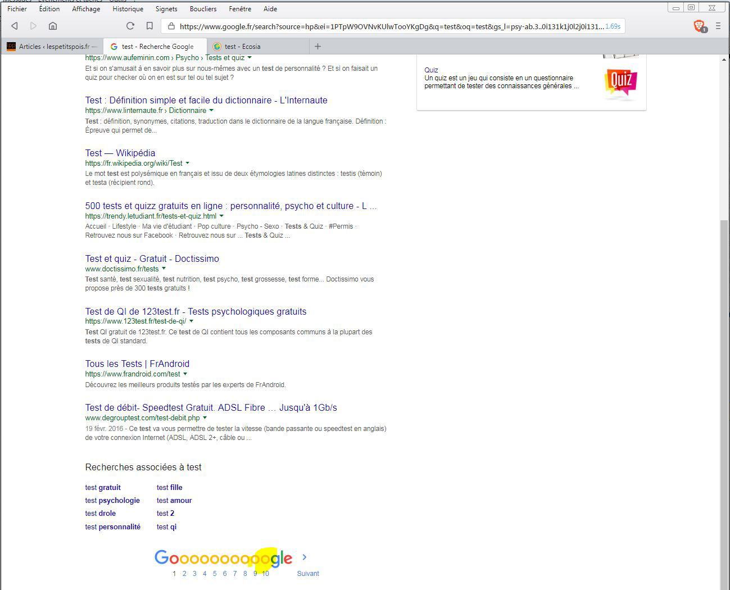This screenshot has height=590, width=730.
Task: Open the Aide menu
Action: [270, 9]
